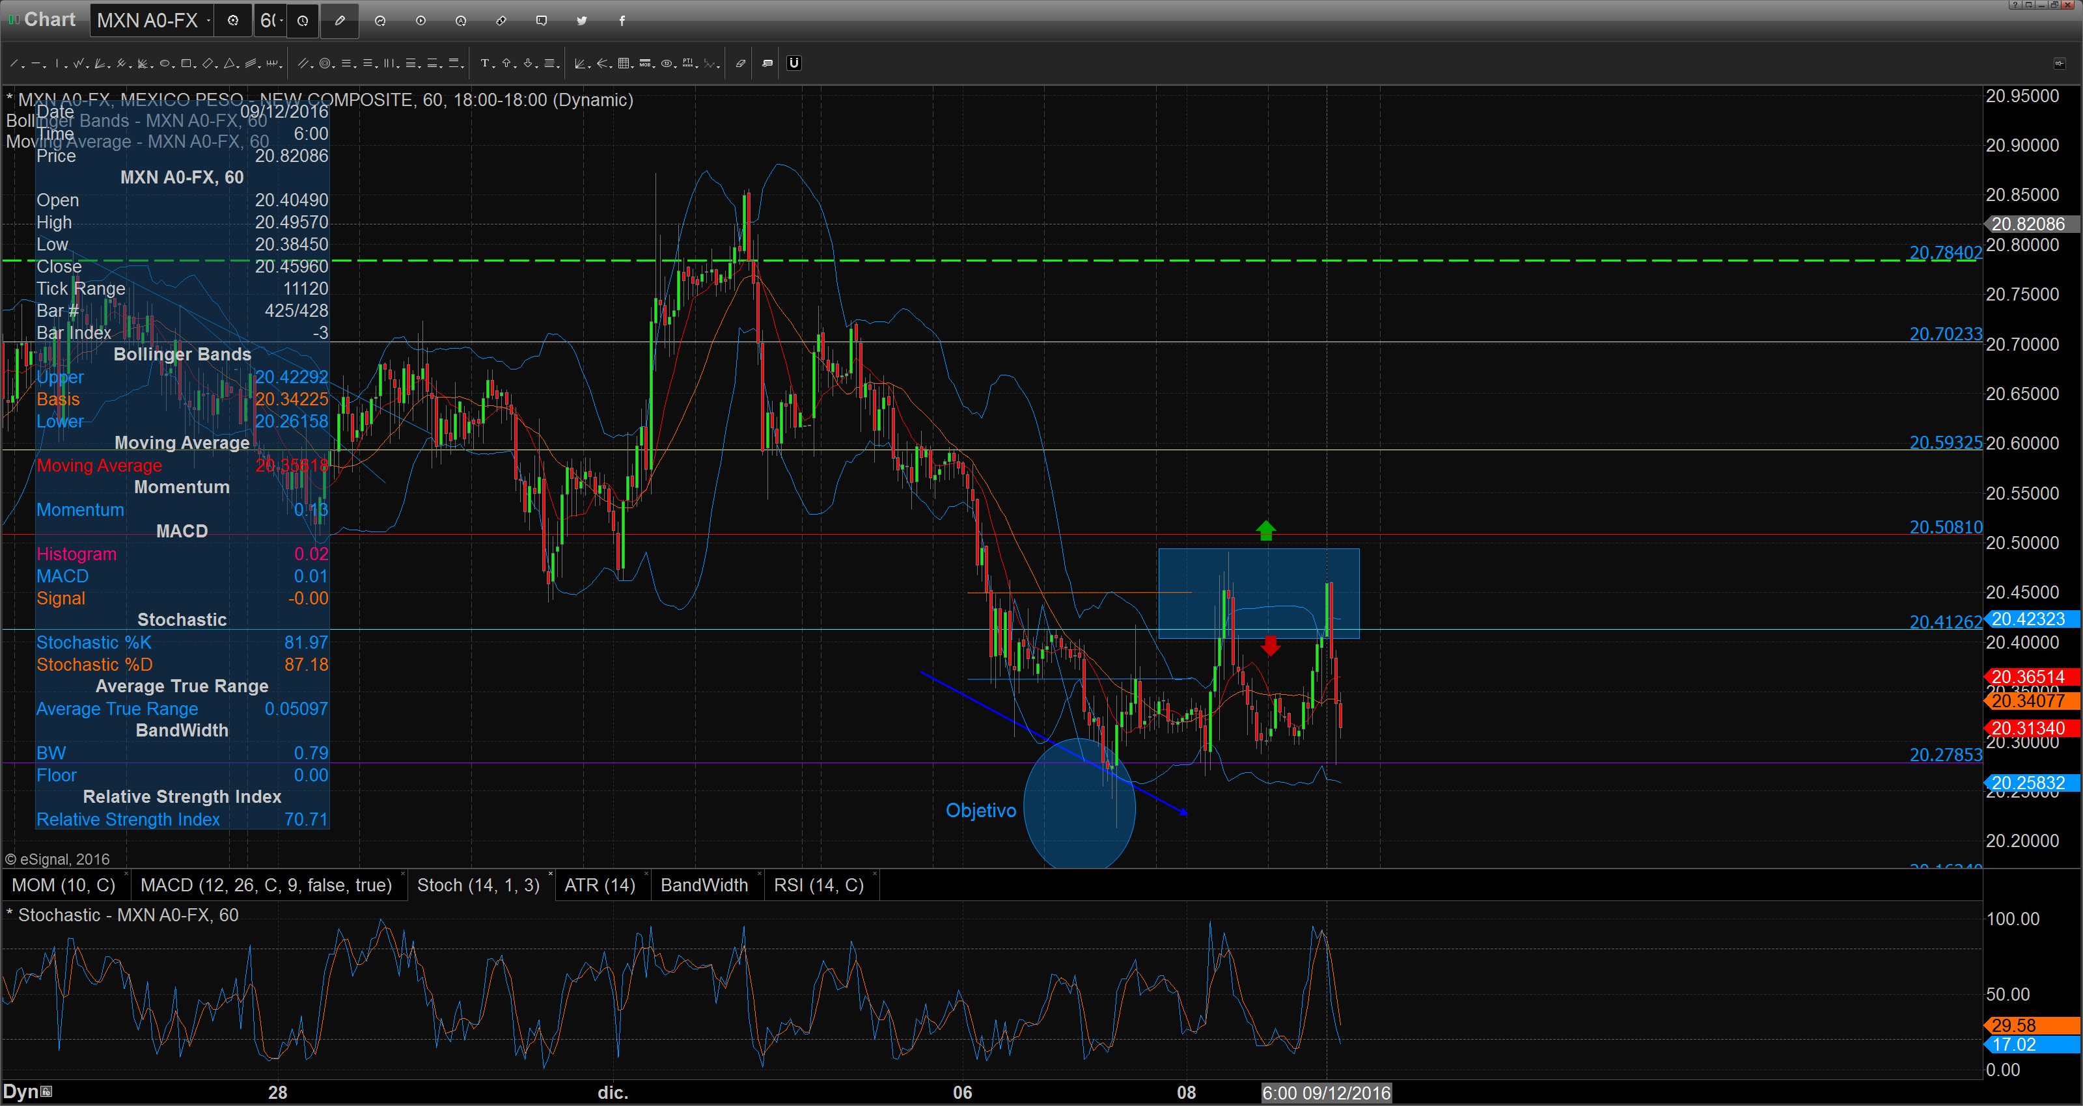Close the Stoch (14, 1, 3) tab
This screenshot has width=2083, height=1106.
point(551,874)
